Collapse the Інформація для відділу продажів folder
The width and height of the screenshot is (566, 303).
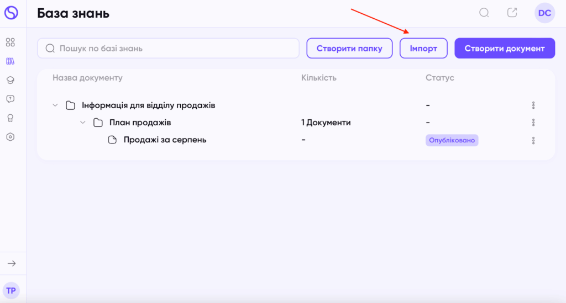click(x=55, y=105)
